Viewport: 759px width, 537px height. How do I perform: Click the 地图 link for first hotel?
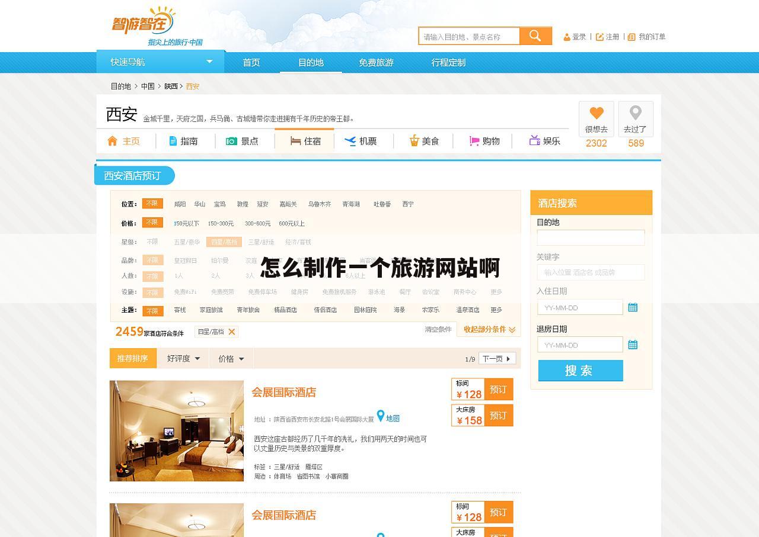[x=393, y=418]
